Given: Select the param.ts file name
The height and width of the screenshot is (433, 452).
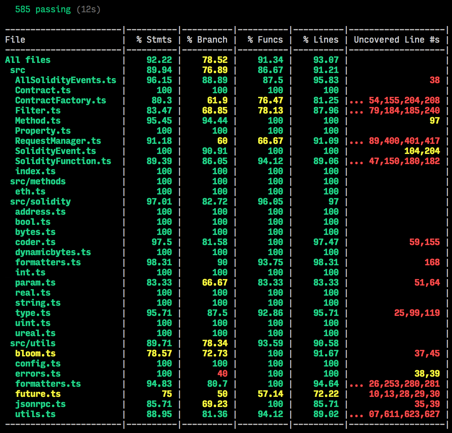Looking at the screenshot, I should [35, 282].
